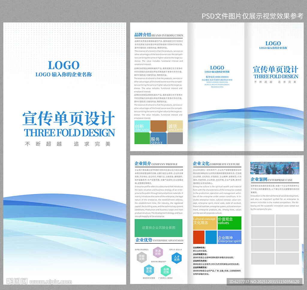
Task: Select the red block under Cultural concept
Action: tap(199, 237)
